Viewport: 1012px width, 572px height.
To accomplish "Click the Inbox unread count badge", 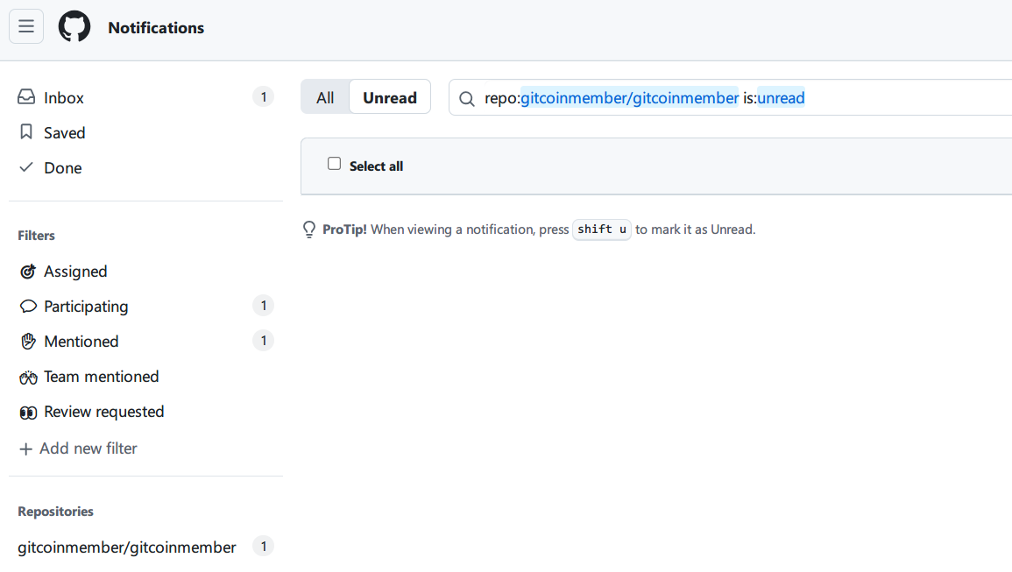I will pyautogui.click(x=263, y=97).
